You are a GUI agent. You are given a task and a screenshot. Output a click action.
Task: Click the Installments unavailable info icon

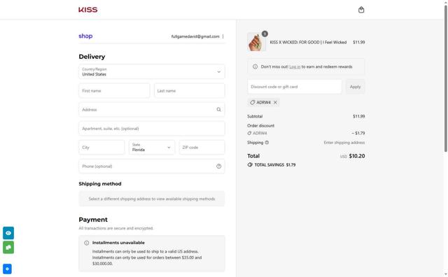[x=87, y=243]
